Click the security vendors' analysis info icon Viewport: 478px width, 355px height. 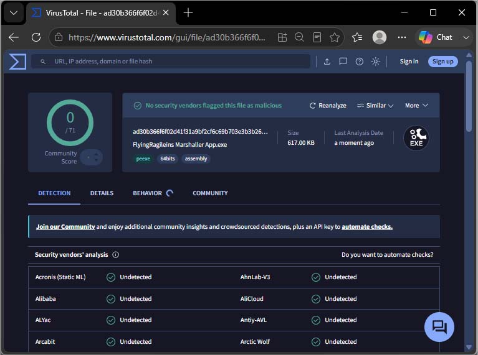(x=115, y=255)
